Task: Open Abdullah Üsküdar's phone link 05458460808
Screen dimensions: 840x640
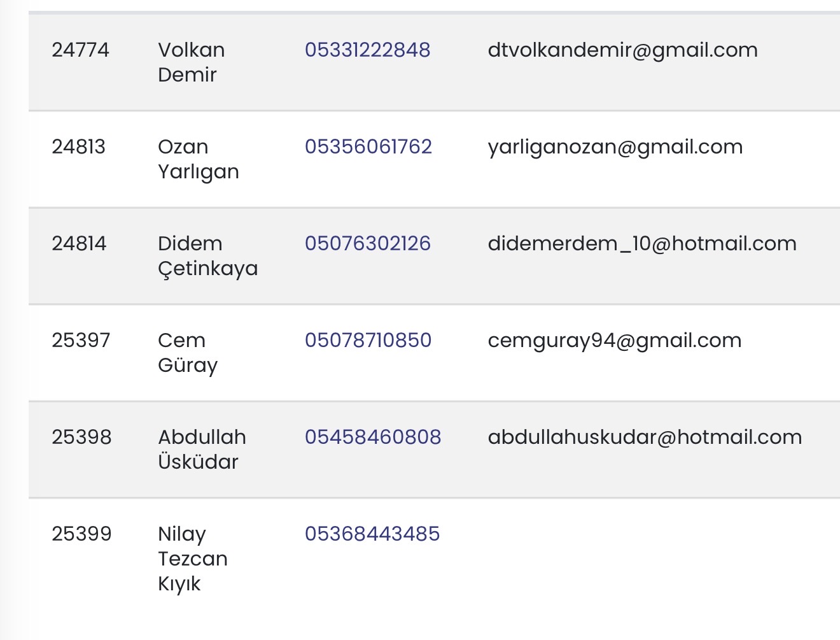Action: [x=372, y=437]
